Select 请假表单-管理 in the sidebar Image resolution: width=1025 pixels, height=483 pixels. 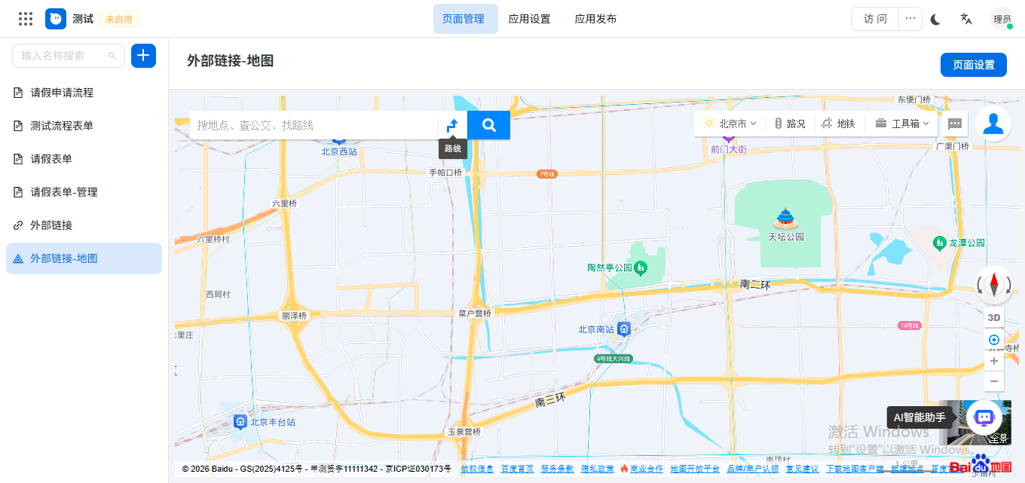click(x=84, y=192)
